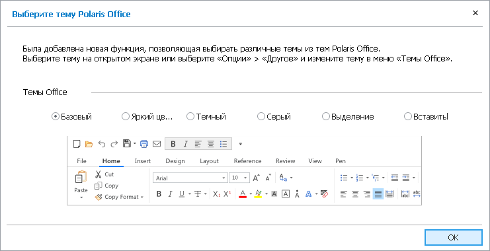Click the decrease font size icon

(268, 178)
